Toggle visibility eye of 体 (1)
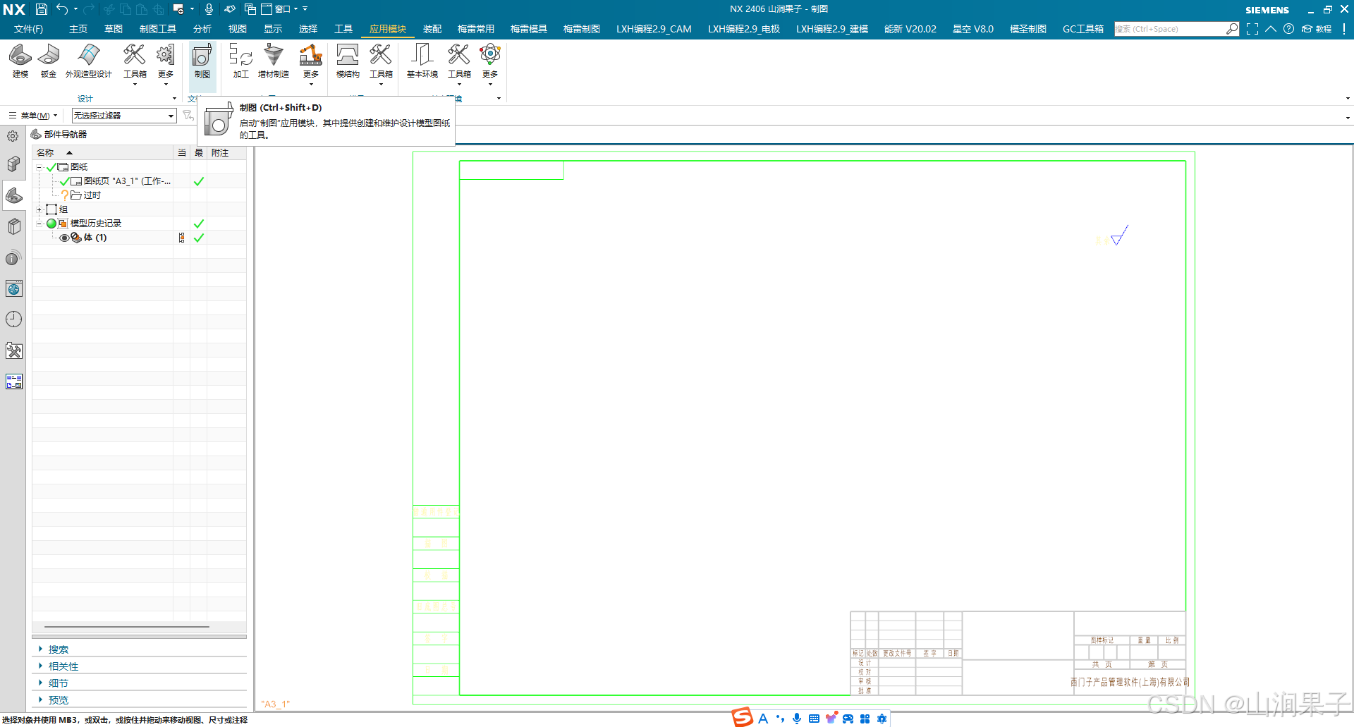The height and width of the screenshot is (727, 1354). (x=64, y=238)
